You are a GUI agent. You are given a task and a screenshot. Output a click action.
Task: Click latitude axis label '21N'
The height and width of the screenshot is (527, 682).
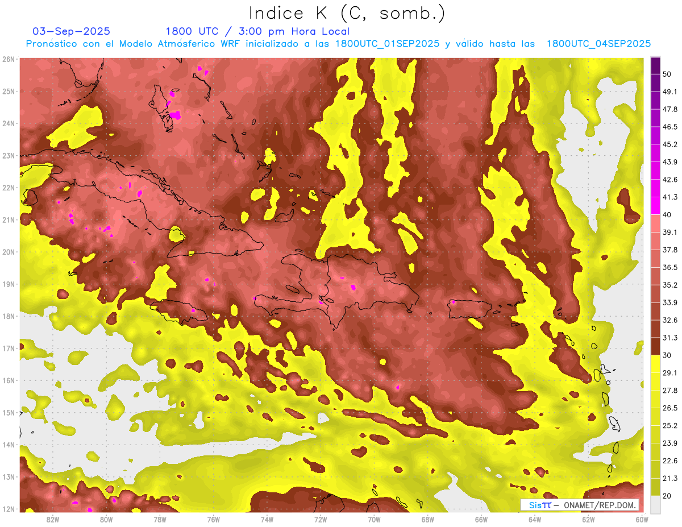8,220
